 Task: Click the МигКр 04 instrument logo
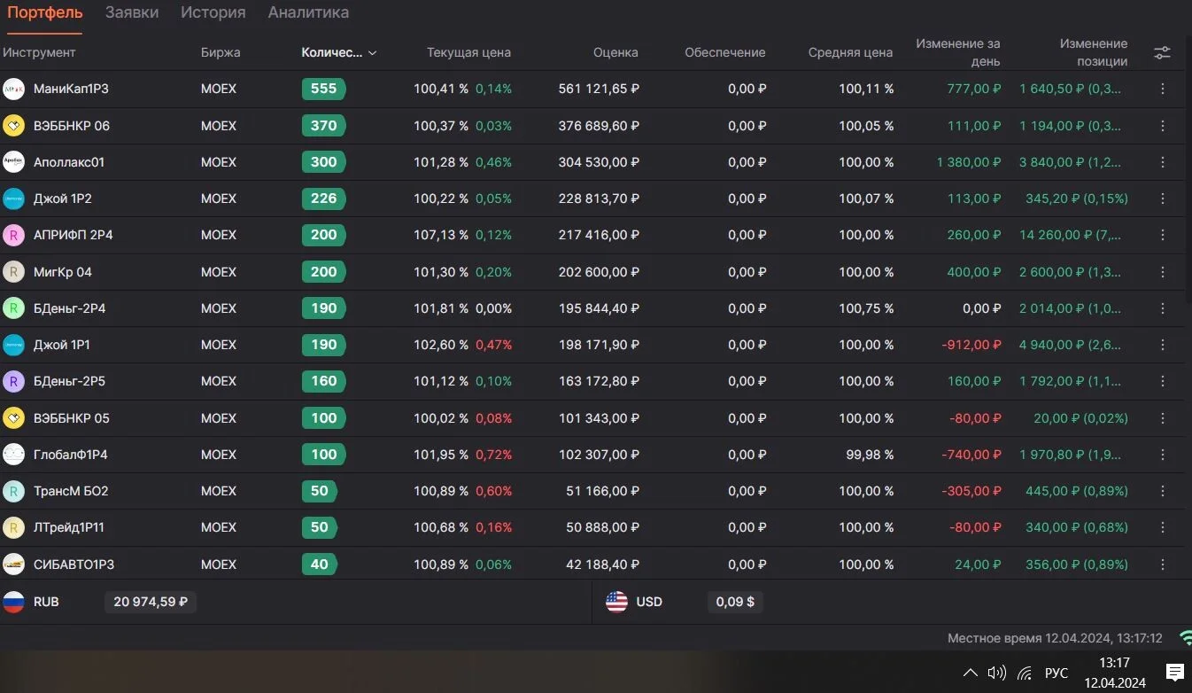pos(13,272)
